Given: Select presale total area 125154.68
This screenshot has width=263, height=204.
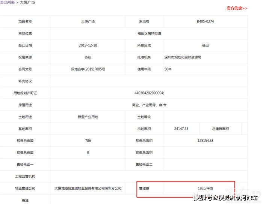Looking at the screenshot, I should 205,141.
